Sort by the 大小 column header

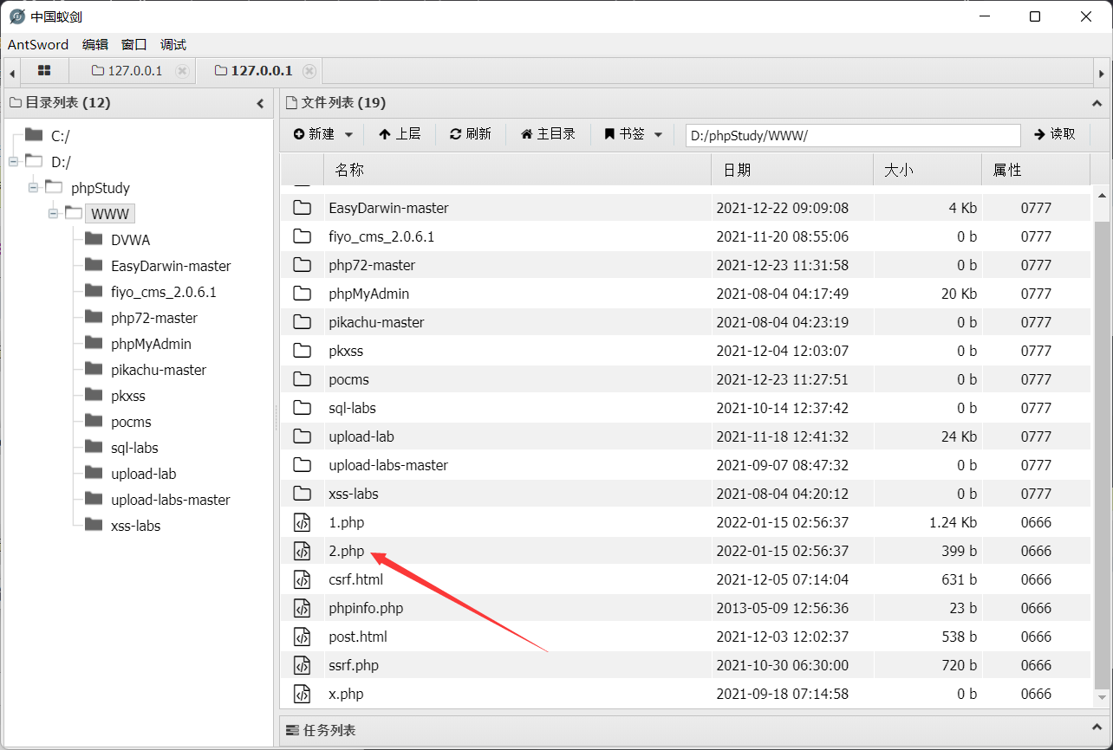tap(927, 170)
